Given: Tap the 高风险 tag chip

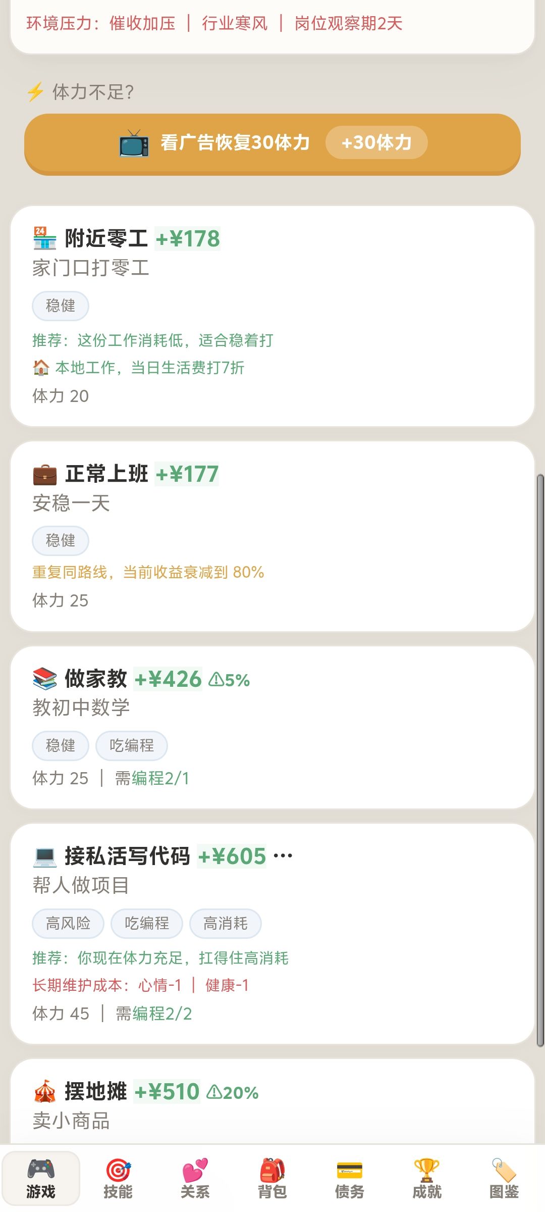Looking at the screenshot, I should tap(68, 924).
